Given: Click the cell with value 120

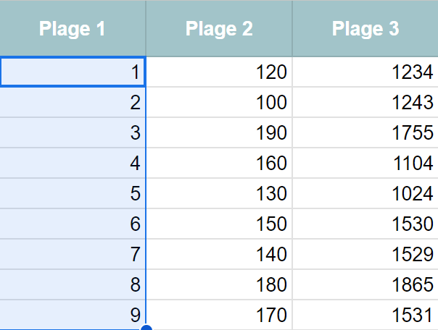Looking at the screenshot, I should (x=219, y=72).
